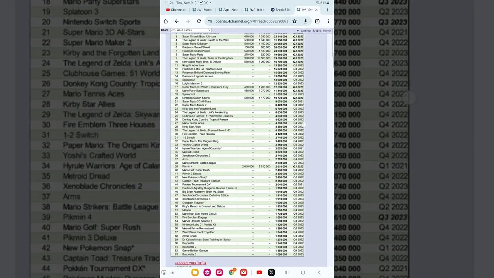The width and height of the screenshot is (494, 278).
Task: Tap the Android home button
Action: pyautogui.click(x=303, y=272)
